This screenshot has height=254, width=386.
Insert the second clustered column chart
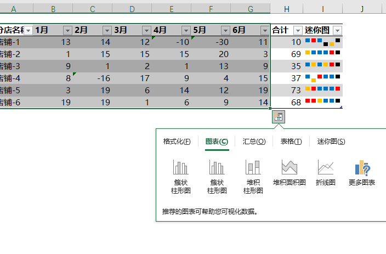pos(217,177)
